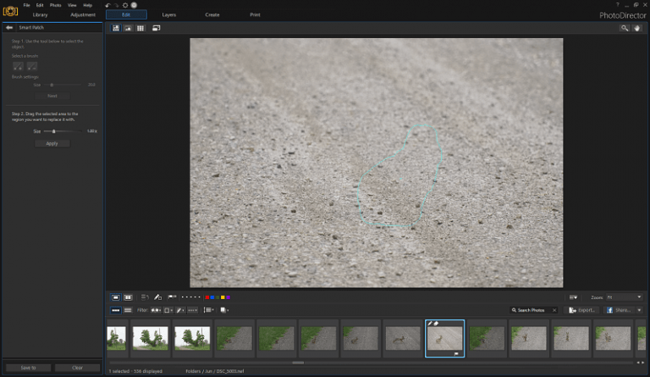This screenshot has width=650, height=377.
Task: Apply the green color label
Action: pos(218,297)
